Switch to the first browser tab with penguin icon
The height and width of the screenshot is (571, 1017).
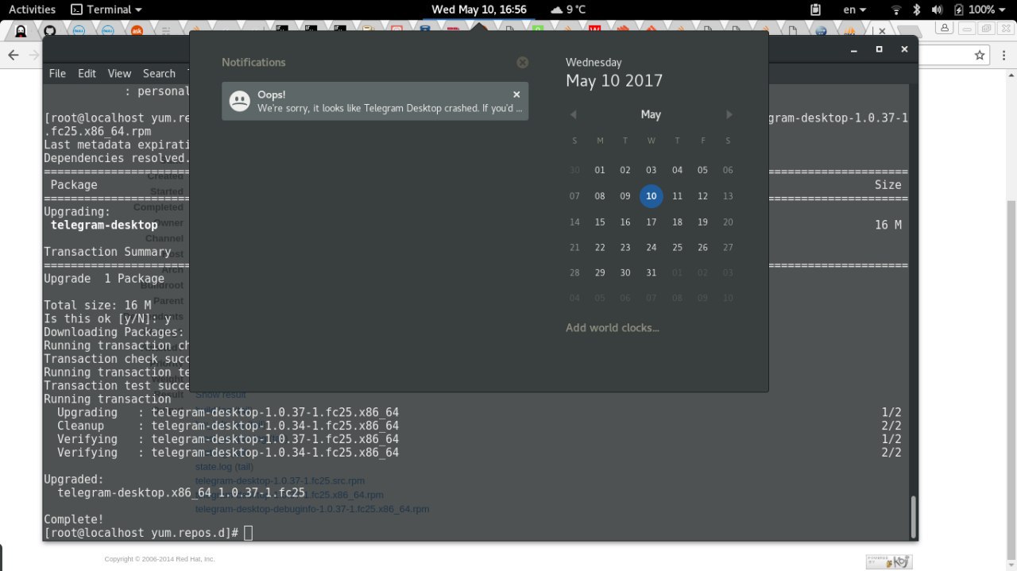pyautogui.click(x=21, y=31)
